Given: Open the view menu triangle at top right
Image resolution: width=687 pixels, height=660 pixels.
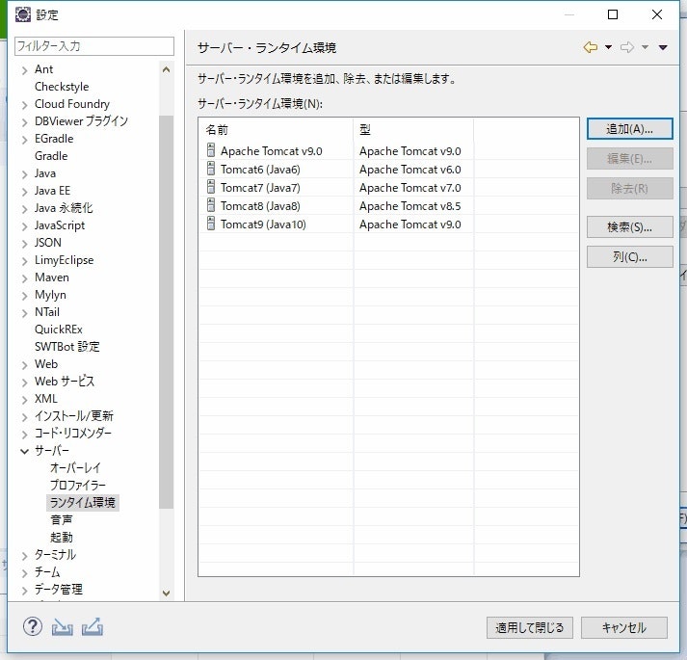Looking at the screenshot, I should pyautogui.click(x=663, y=47).
